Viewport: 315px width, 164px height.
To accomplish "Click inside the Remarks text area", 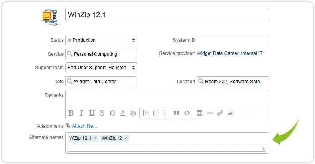I will click(x=167, y=99).
